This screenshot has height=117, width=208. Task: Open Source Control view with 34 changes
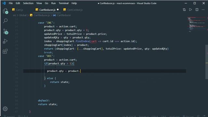(6, 32)
